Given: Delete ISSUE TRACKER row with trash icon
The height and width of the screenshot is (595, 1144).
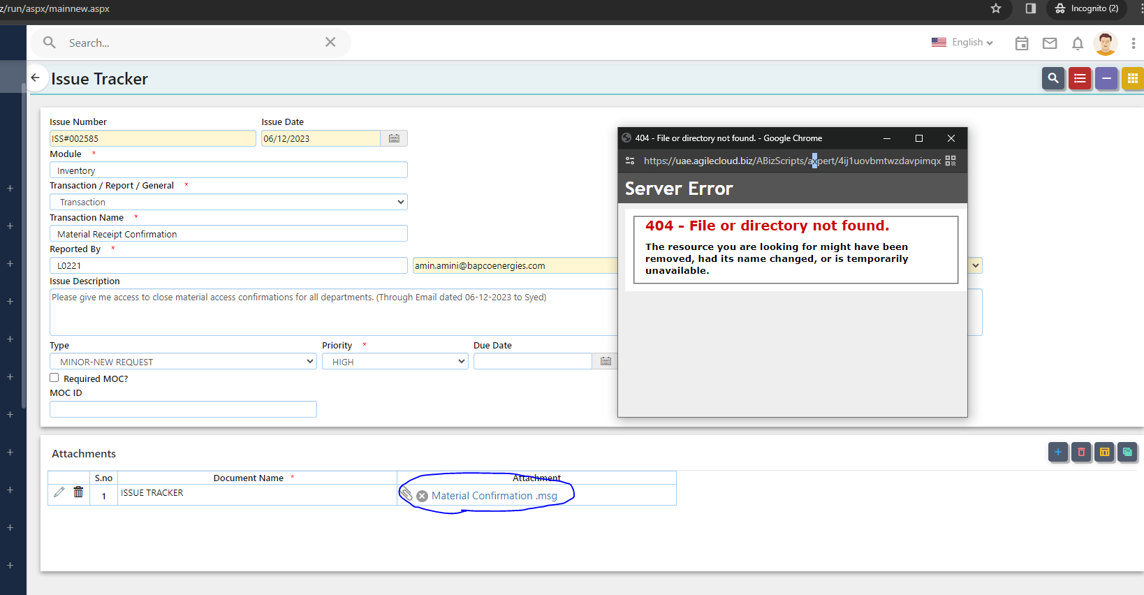Looking at the screenshot, I should [78, 492].
